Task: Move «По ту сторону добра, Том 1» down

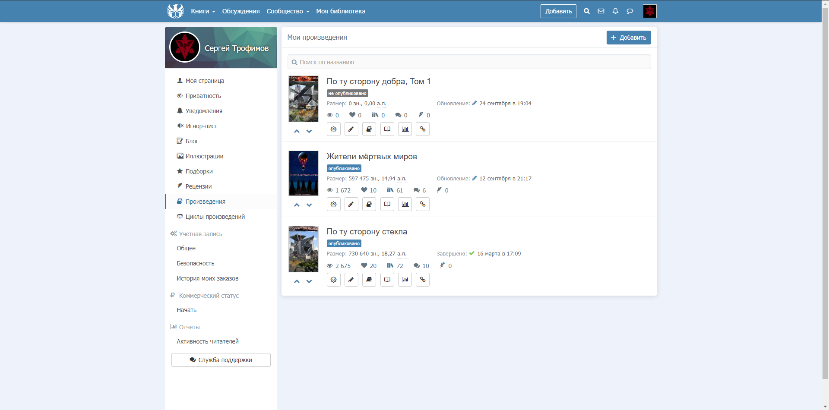Action: click(309, 131)
